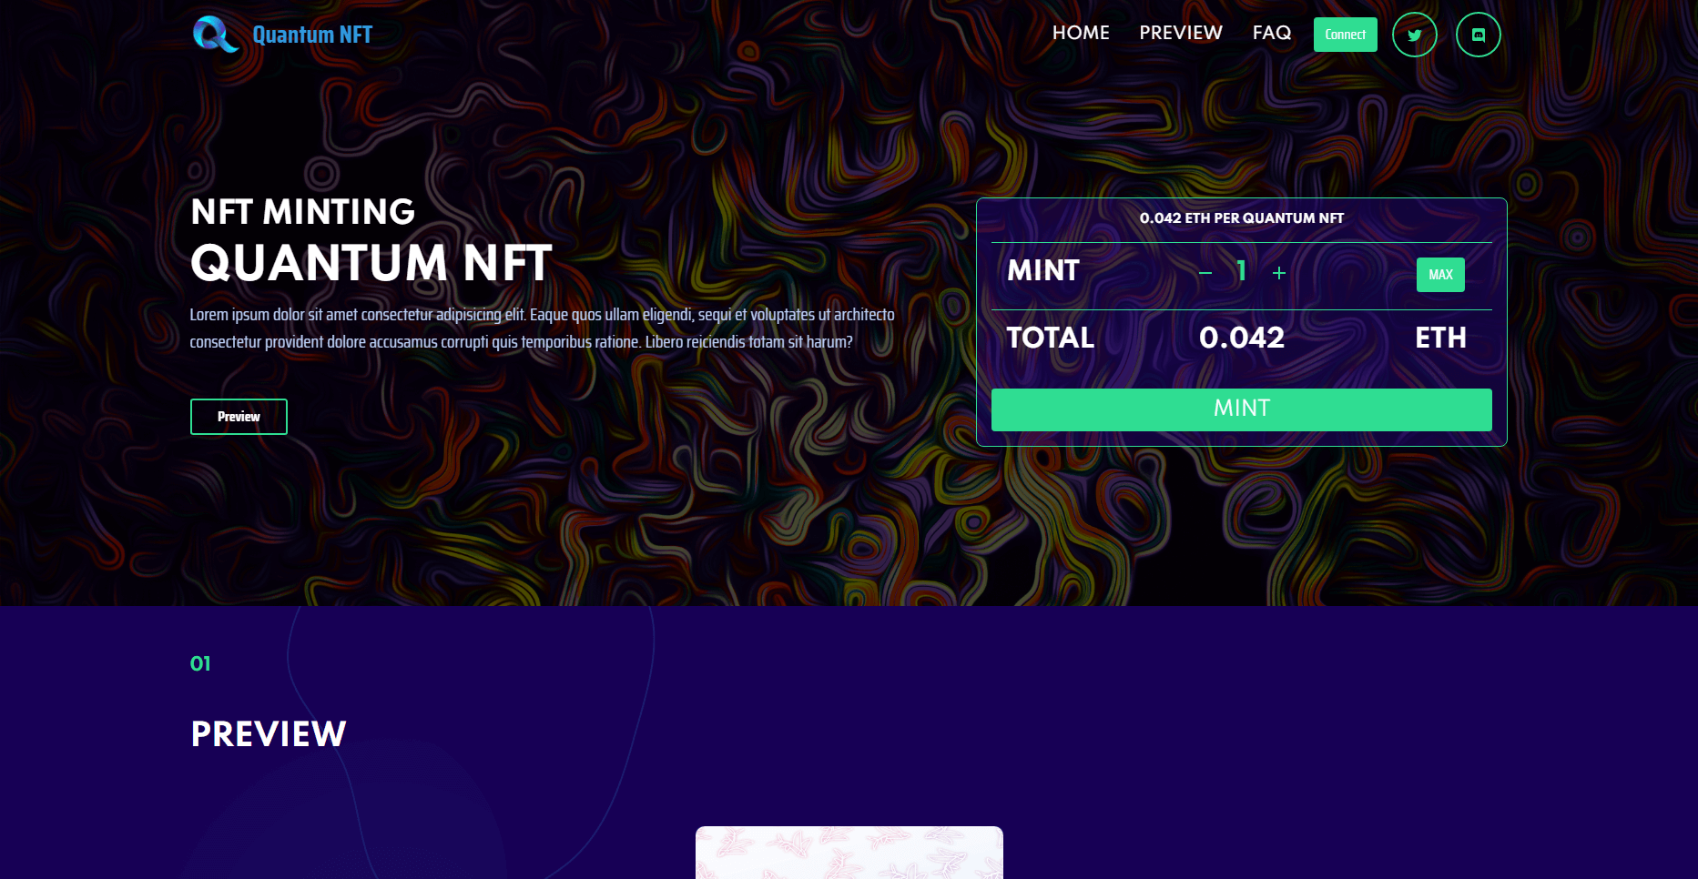The width and height of the screenshot is (1698, 879).
Task: Click the 'Lorem ipsum dolor' description paragraph
Action: [543, 328]
